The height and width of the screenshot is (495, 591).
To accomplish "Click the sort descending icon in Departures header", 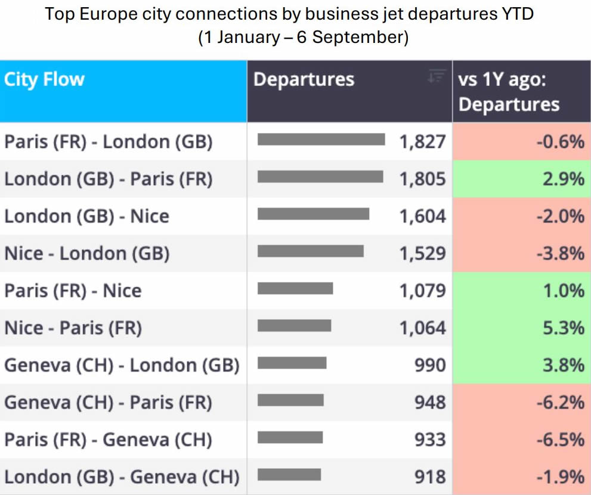I will (437, 76).
